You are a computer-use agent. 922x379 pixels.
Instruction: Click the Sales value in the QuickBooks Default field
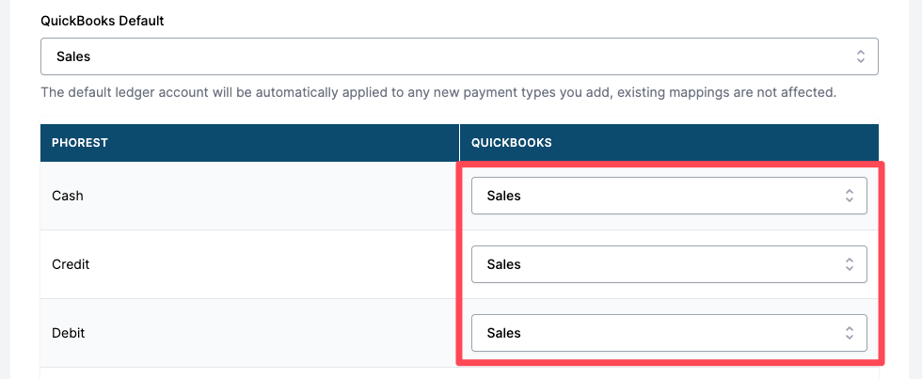click(x=73, y=56)
